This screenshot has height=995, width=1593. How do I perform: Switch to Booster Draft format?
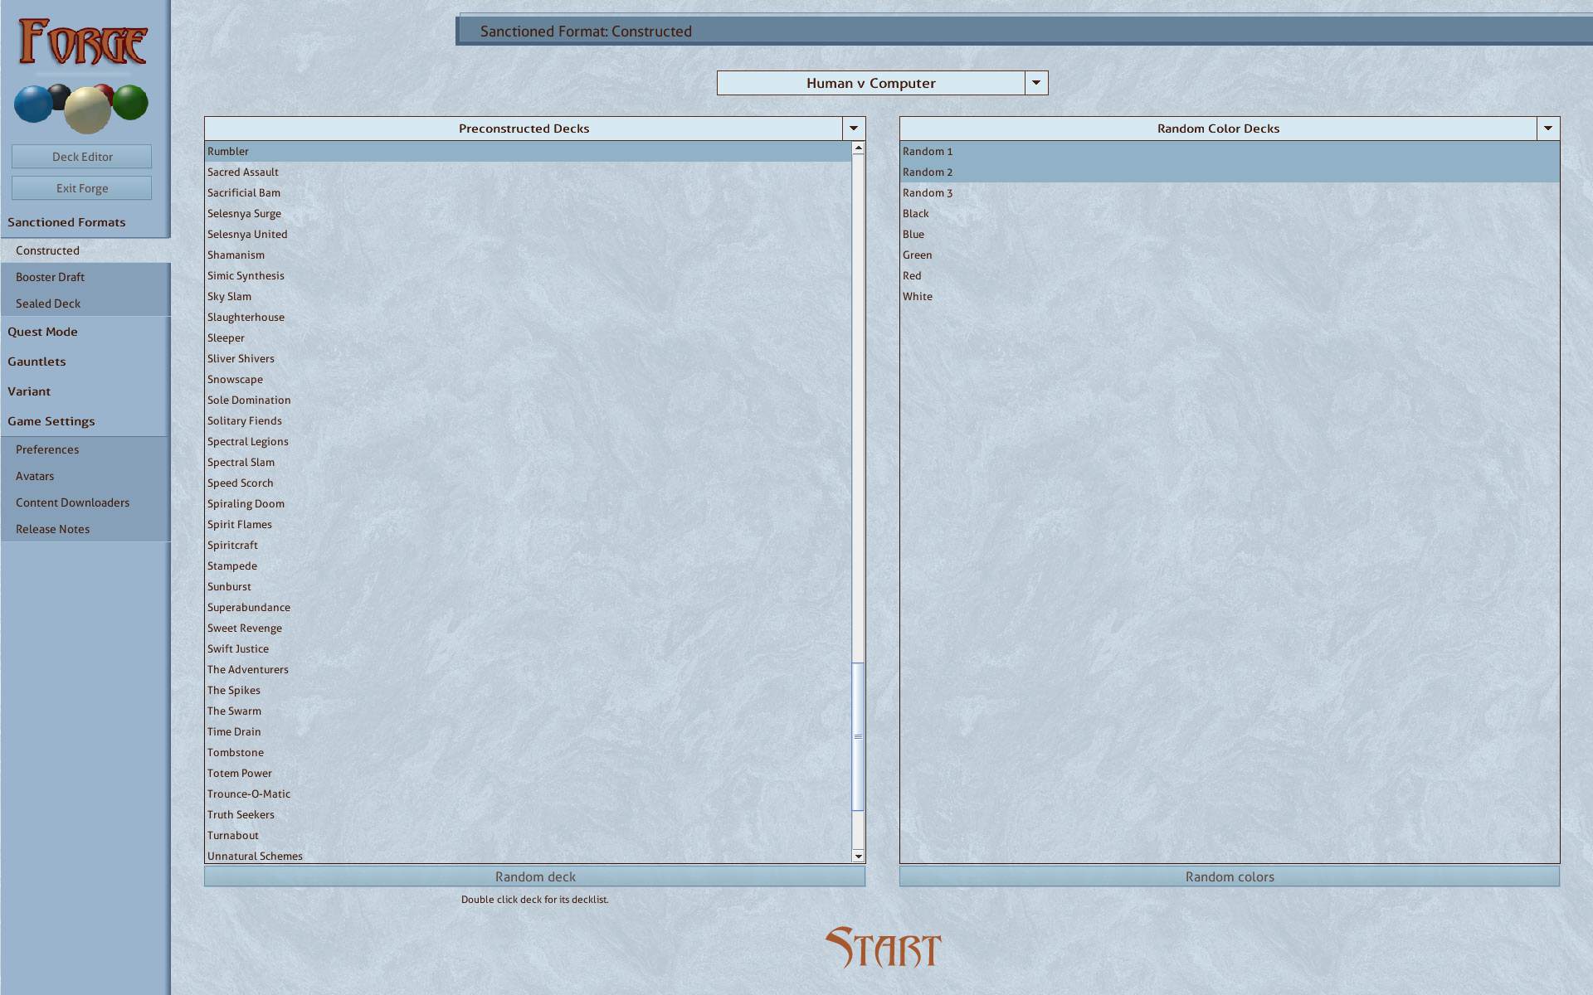pos(50,277)
